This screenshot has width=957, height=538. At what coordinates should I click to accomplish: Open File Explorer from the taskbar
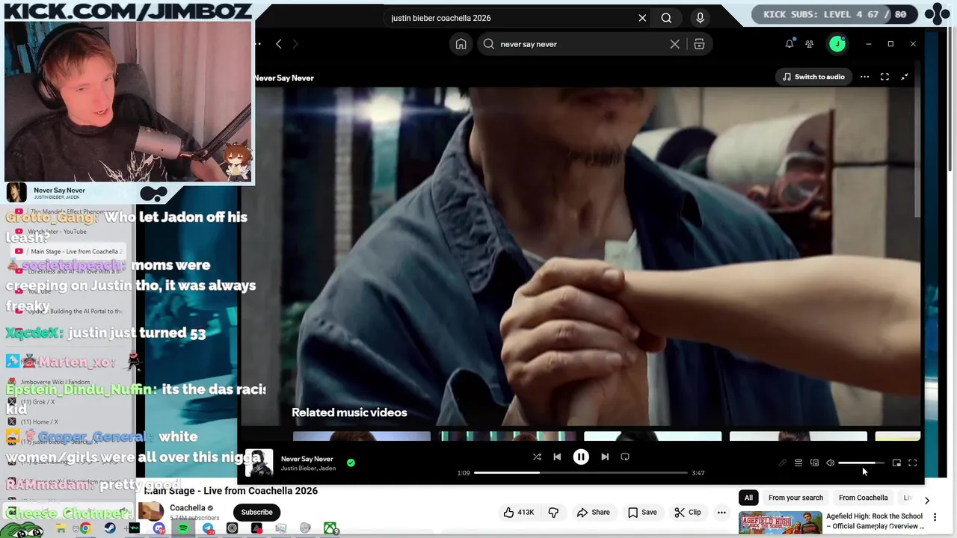61,528
